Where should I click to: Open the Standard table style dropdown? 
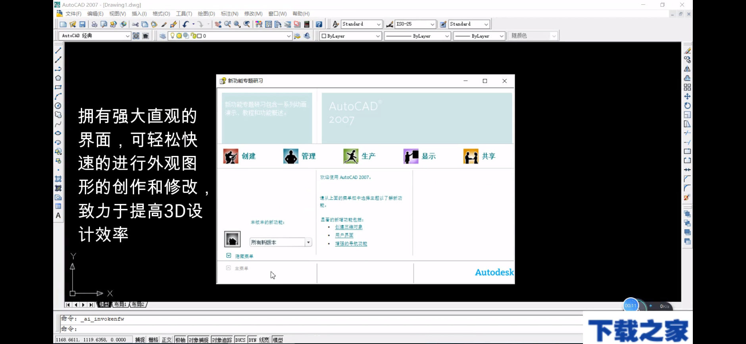tap(469, 24)
